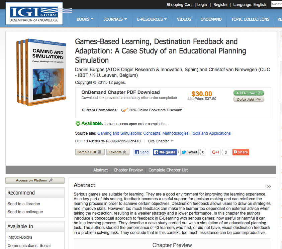Viewport: 282px width, 249px height.
Task: Go to the Videos menu item
Action: pos(184,19)
